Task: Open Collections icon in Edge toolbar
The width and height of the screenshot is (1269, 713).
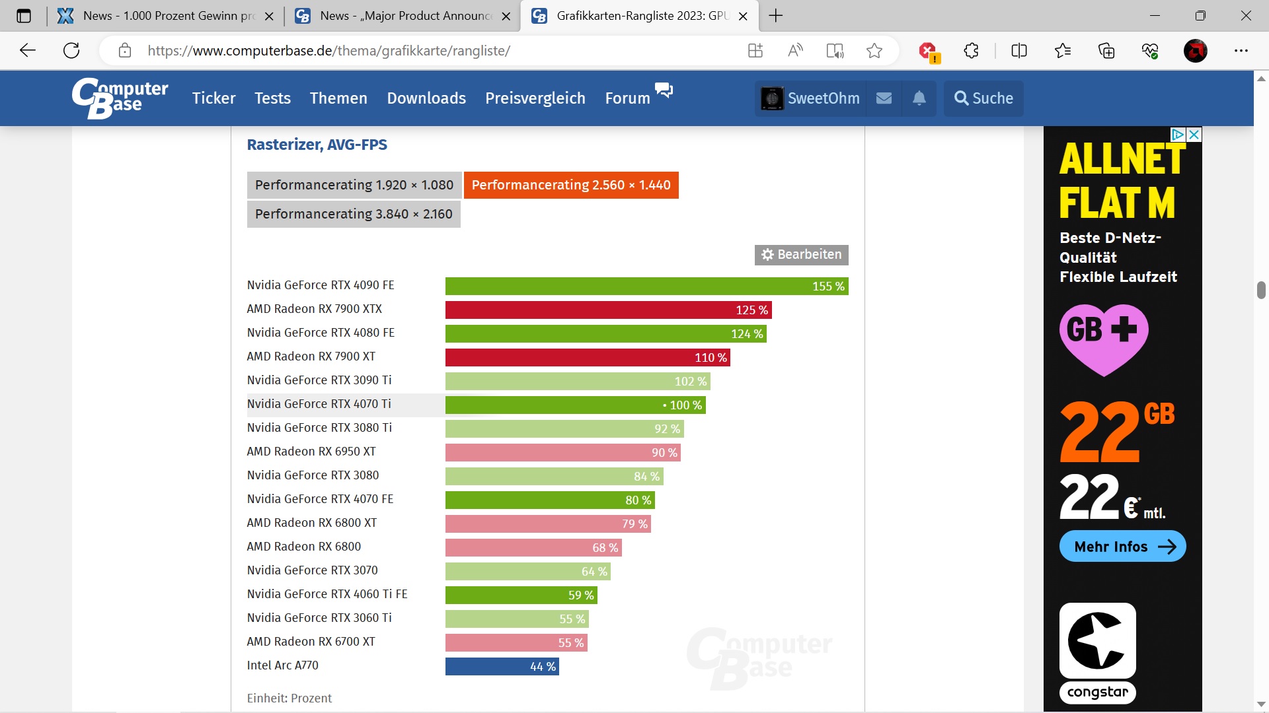Action: click(1106, 50)
